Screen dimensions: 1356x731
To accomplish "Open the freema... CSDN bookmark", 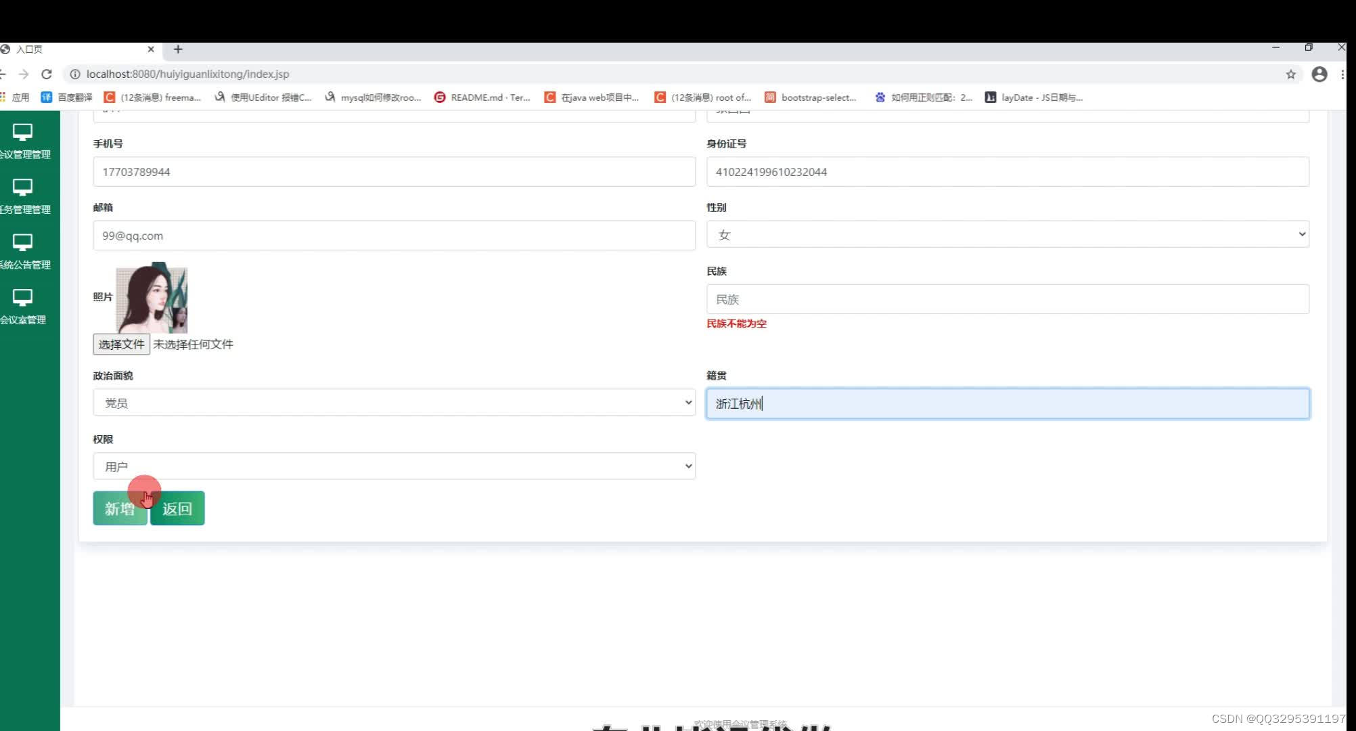I will [153, 97].
